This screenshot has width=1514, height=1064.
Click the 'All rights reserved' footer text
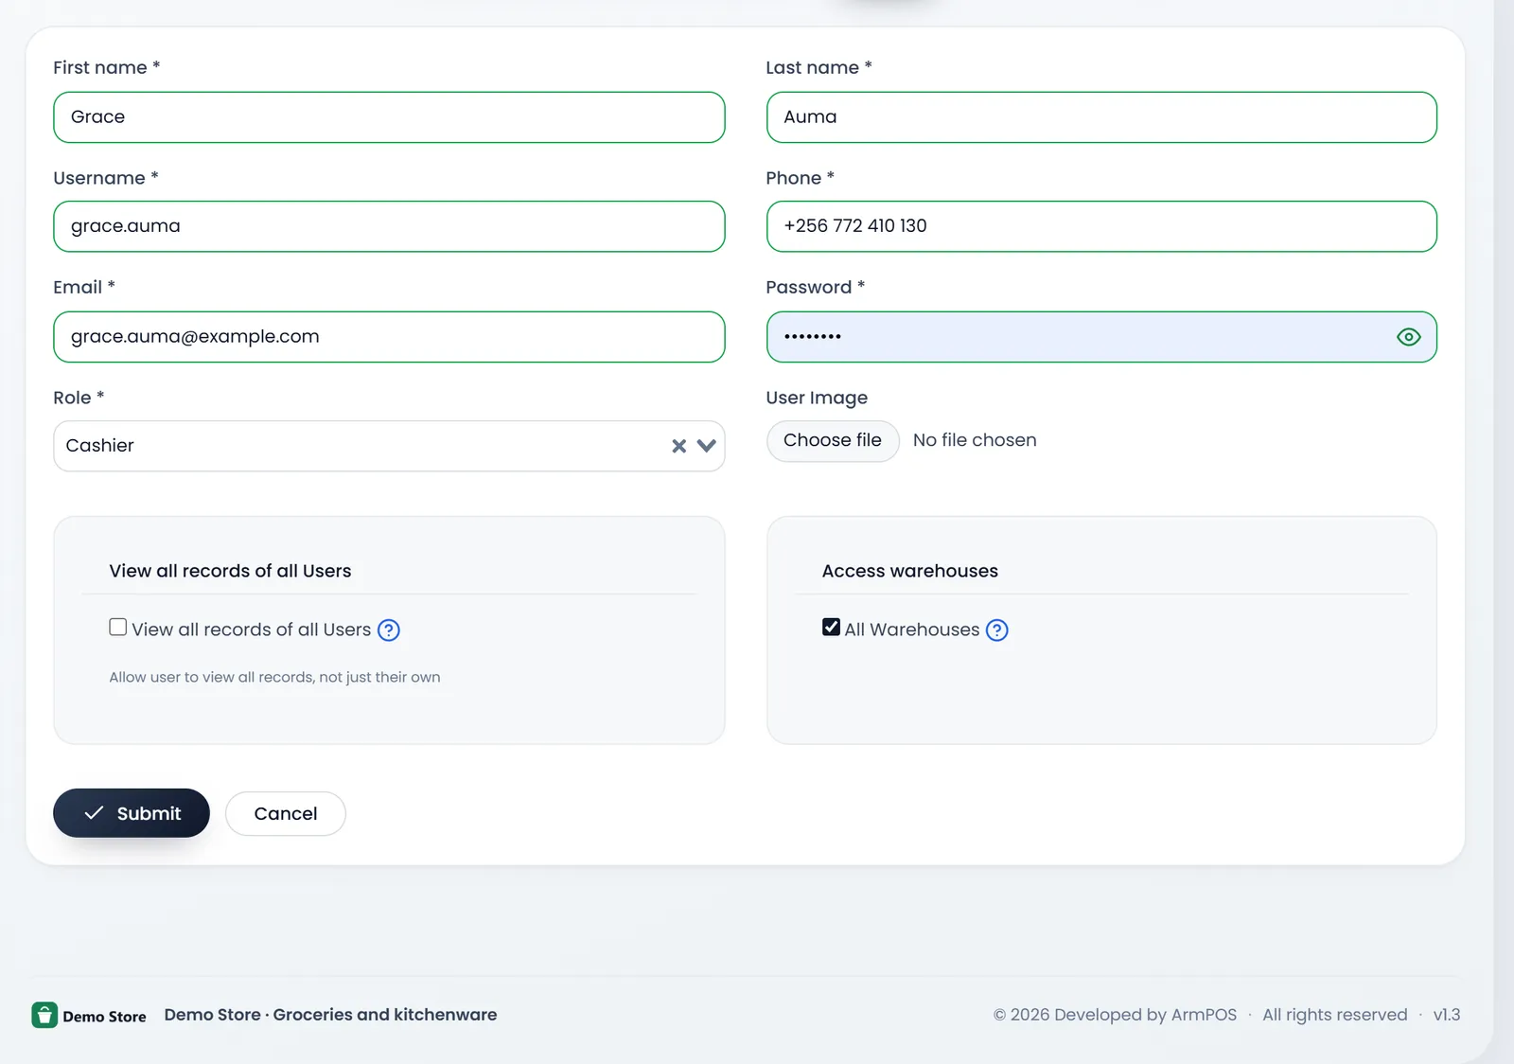pos(1335,1015)
